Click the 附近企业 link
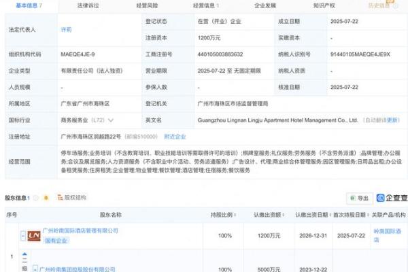This screenshot has width=408, height=272. [175, 137]
